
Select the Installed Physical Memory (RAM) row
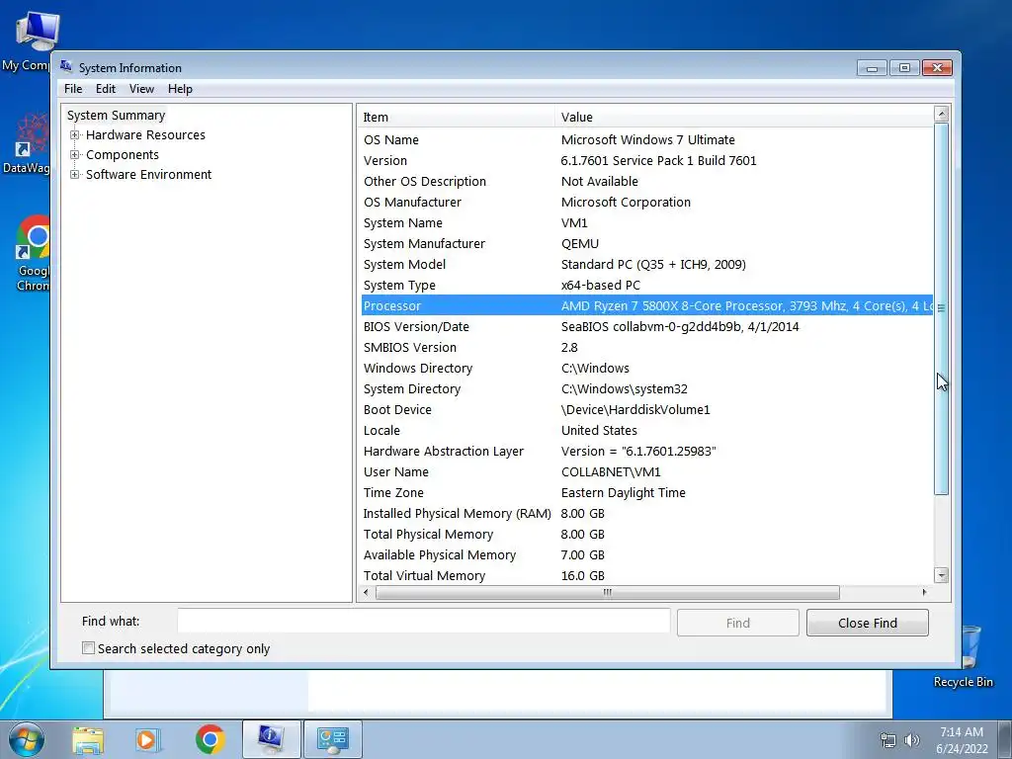coord(646,513)
